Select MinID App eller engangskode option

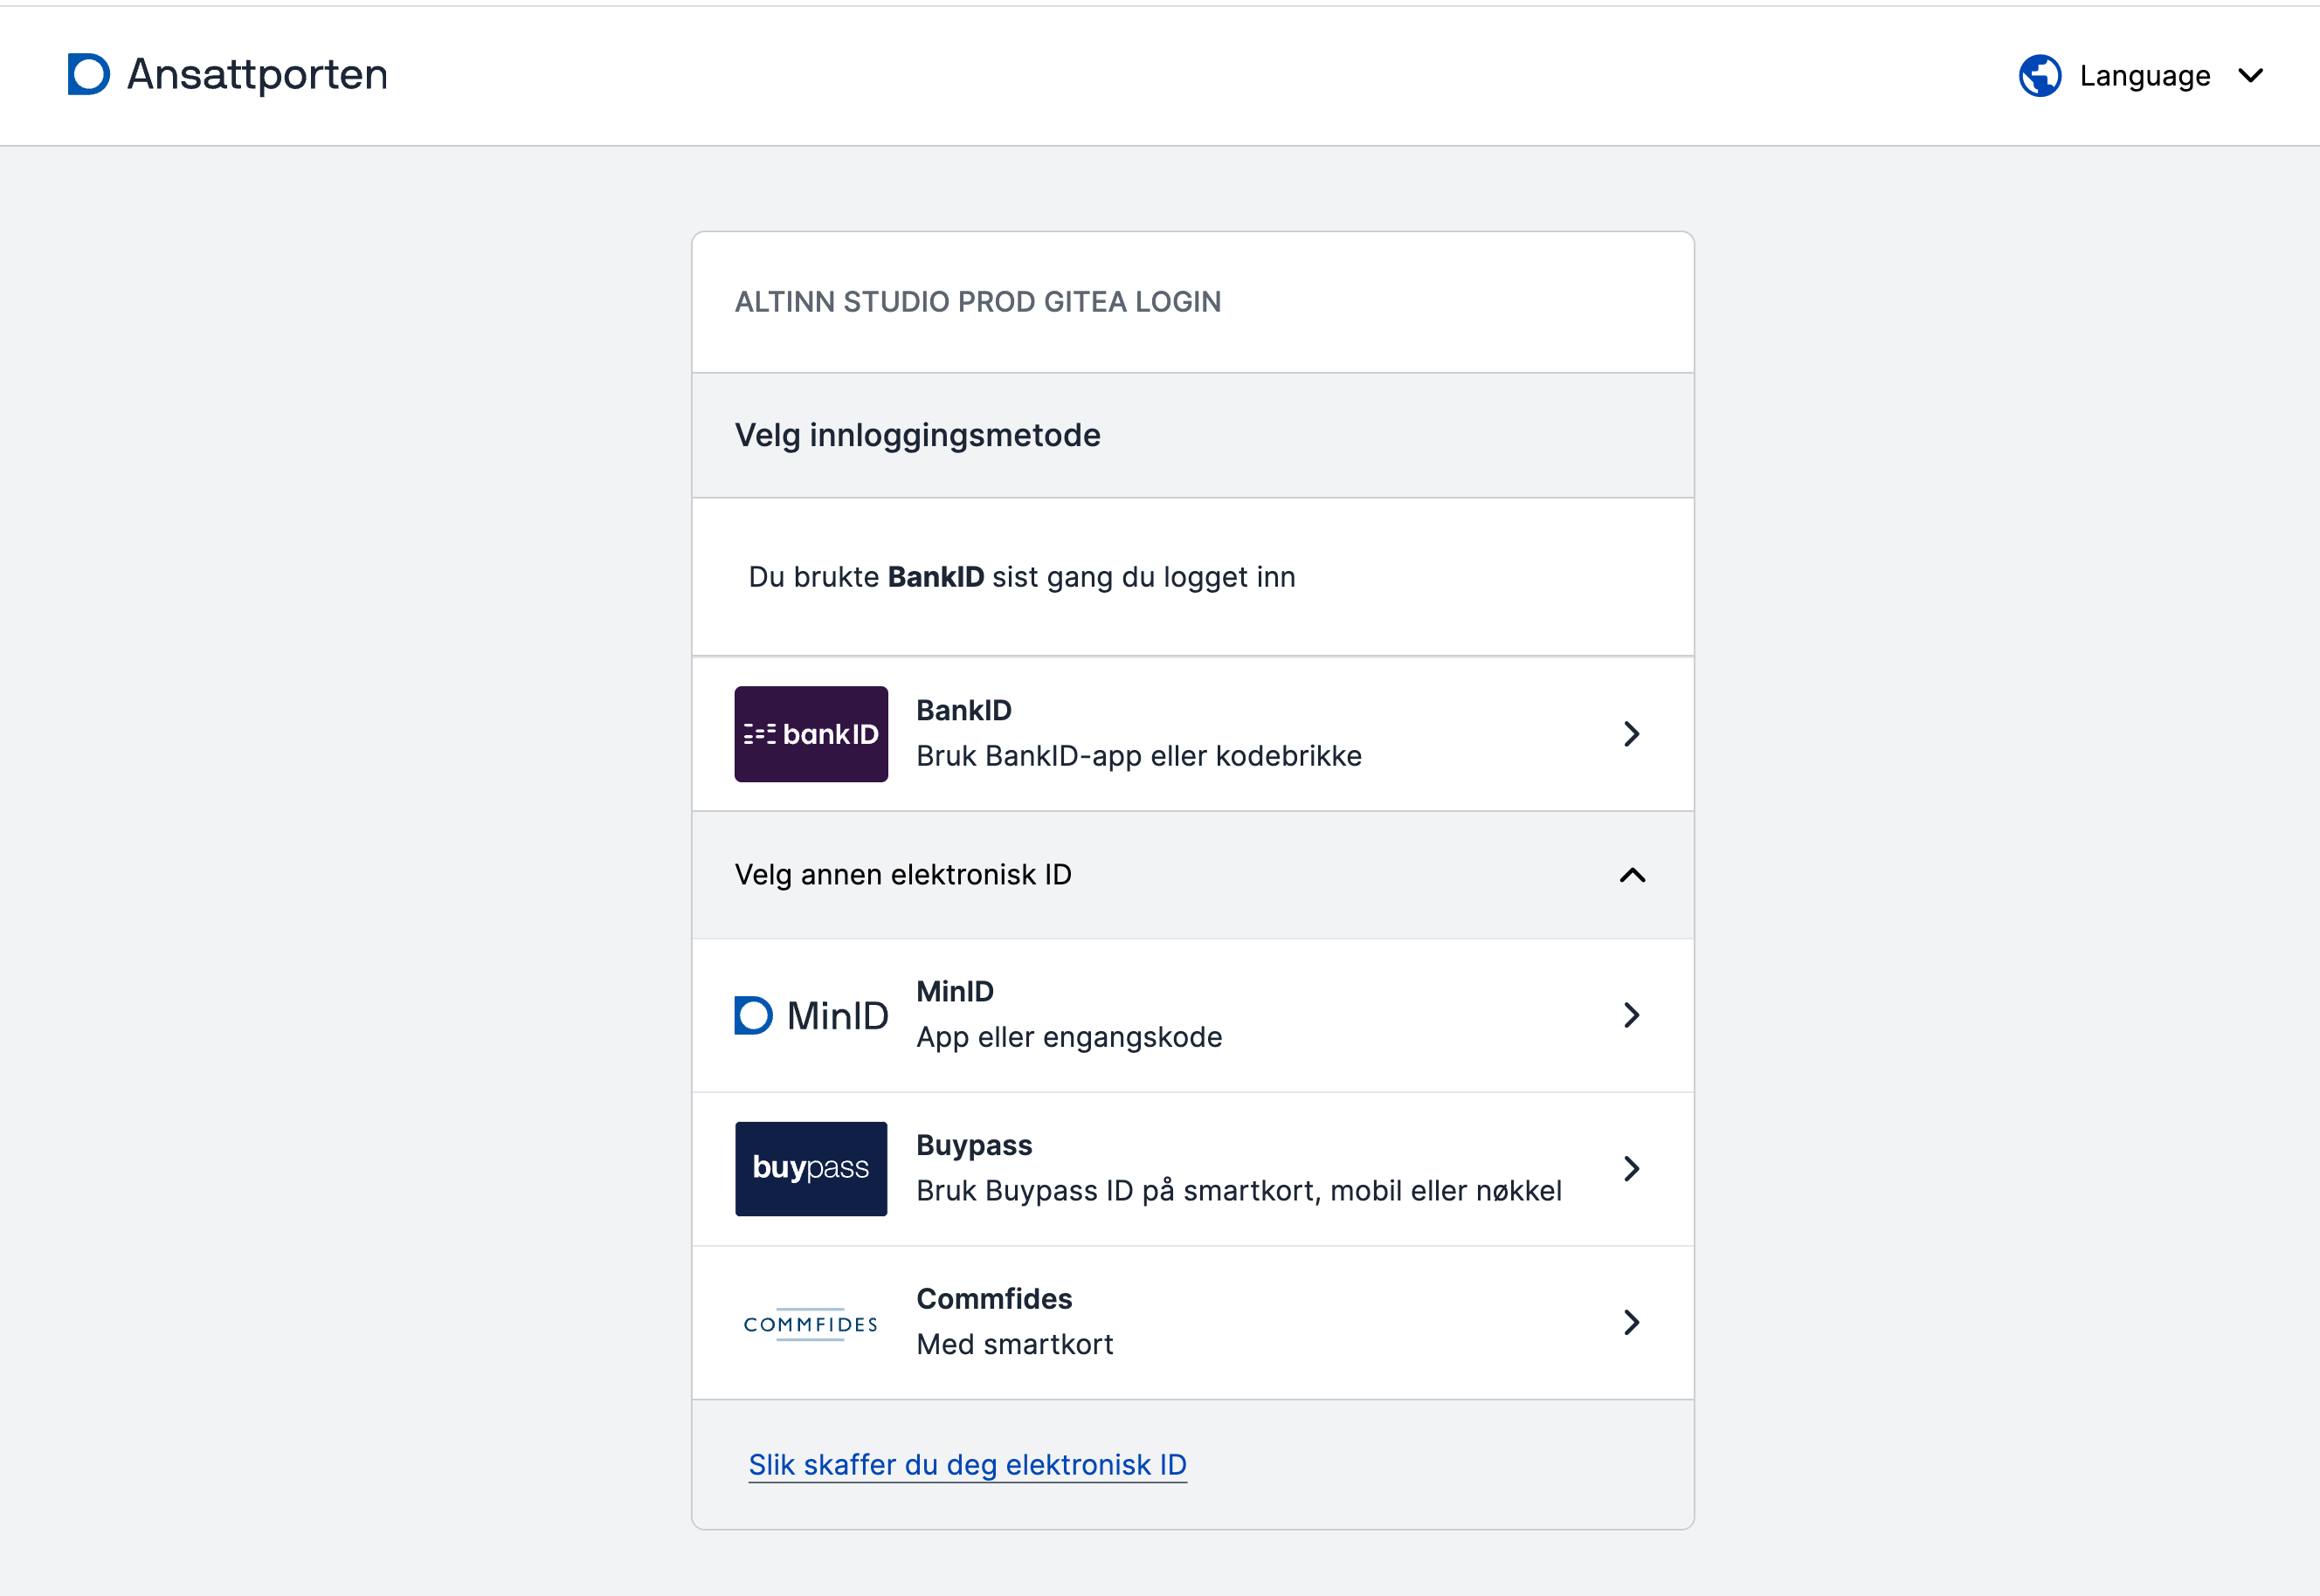coord(1192,1015)
